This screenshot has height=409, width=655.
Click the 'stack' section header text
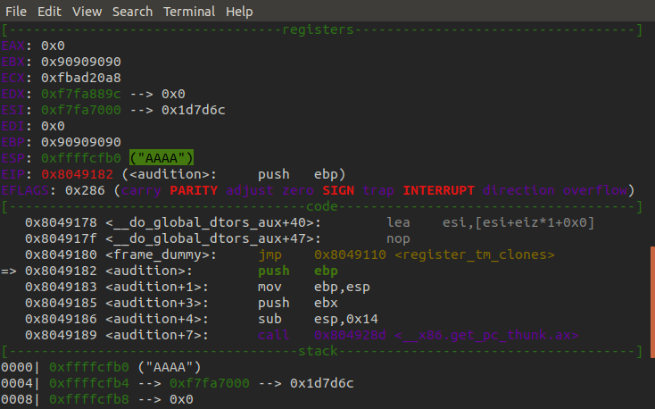pyautogui.click(x=318, y=351)
